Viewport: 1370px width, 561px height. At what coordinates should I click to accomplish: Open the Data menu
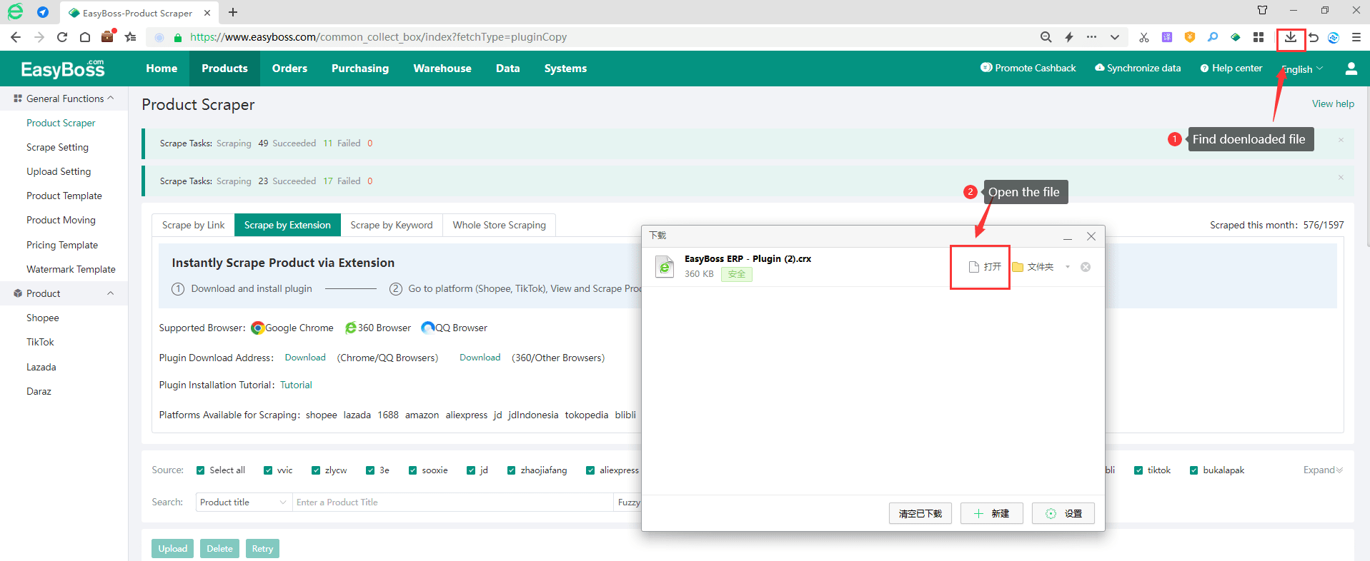click(x=508, y=69)
